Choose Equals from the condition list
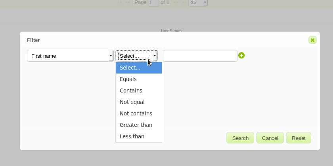The height and width of the screenshot is (166, 333). coord(128,79)
